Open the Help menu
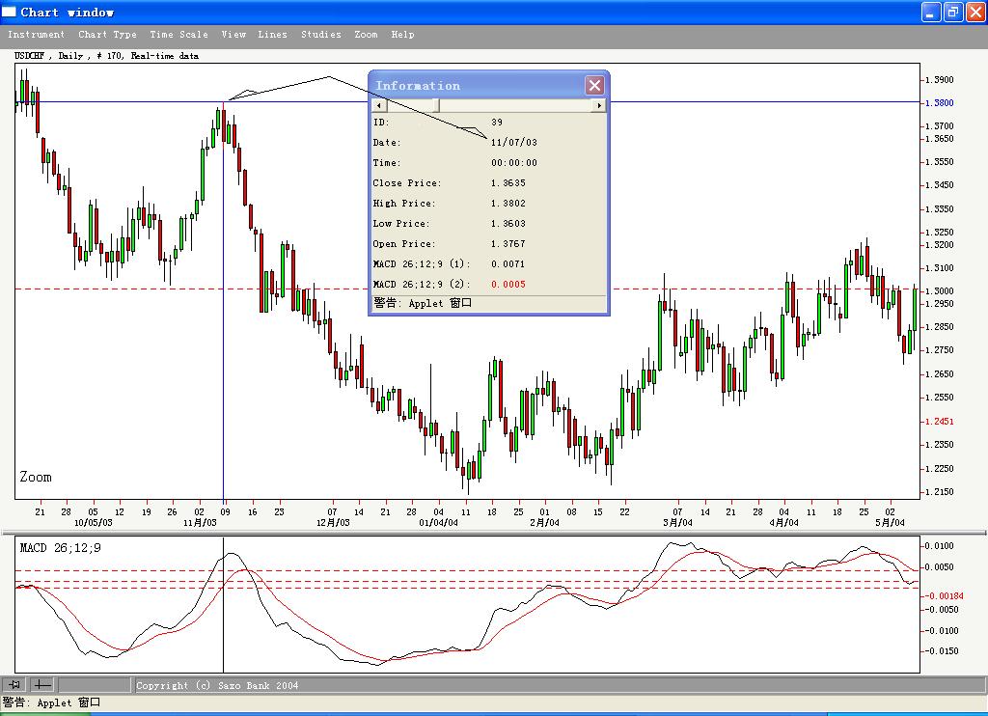 coord(402,35)
